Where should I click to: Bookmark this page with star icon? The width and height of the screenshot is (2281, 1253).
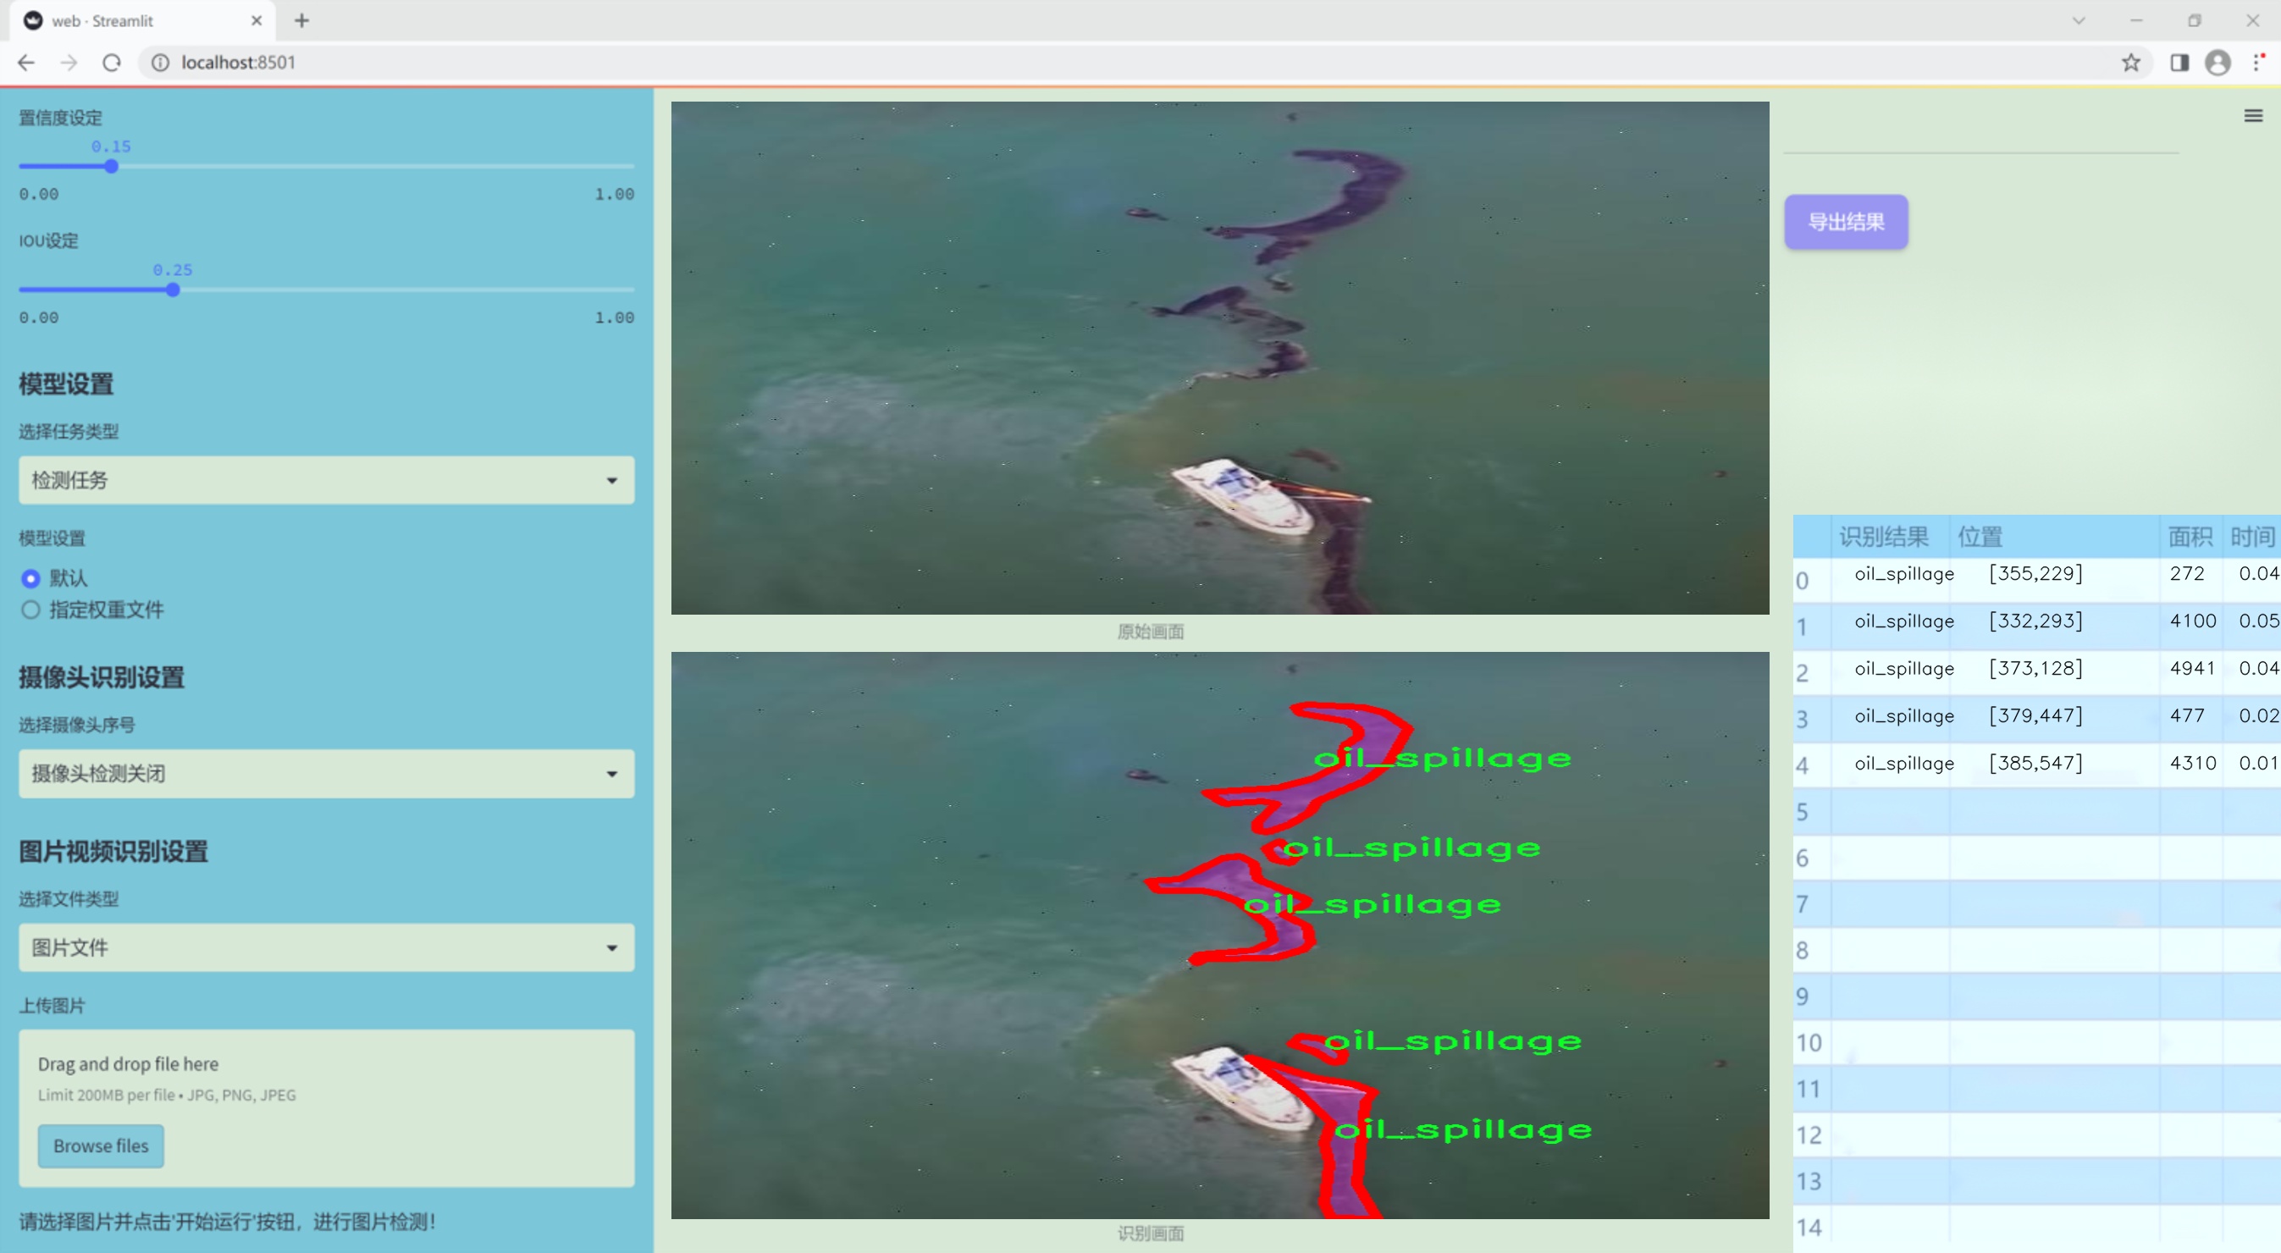[x=2130, y=63]
